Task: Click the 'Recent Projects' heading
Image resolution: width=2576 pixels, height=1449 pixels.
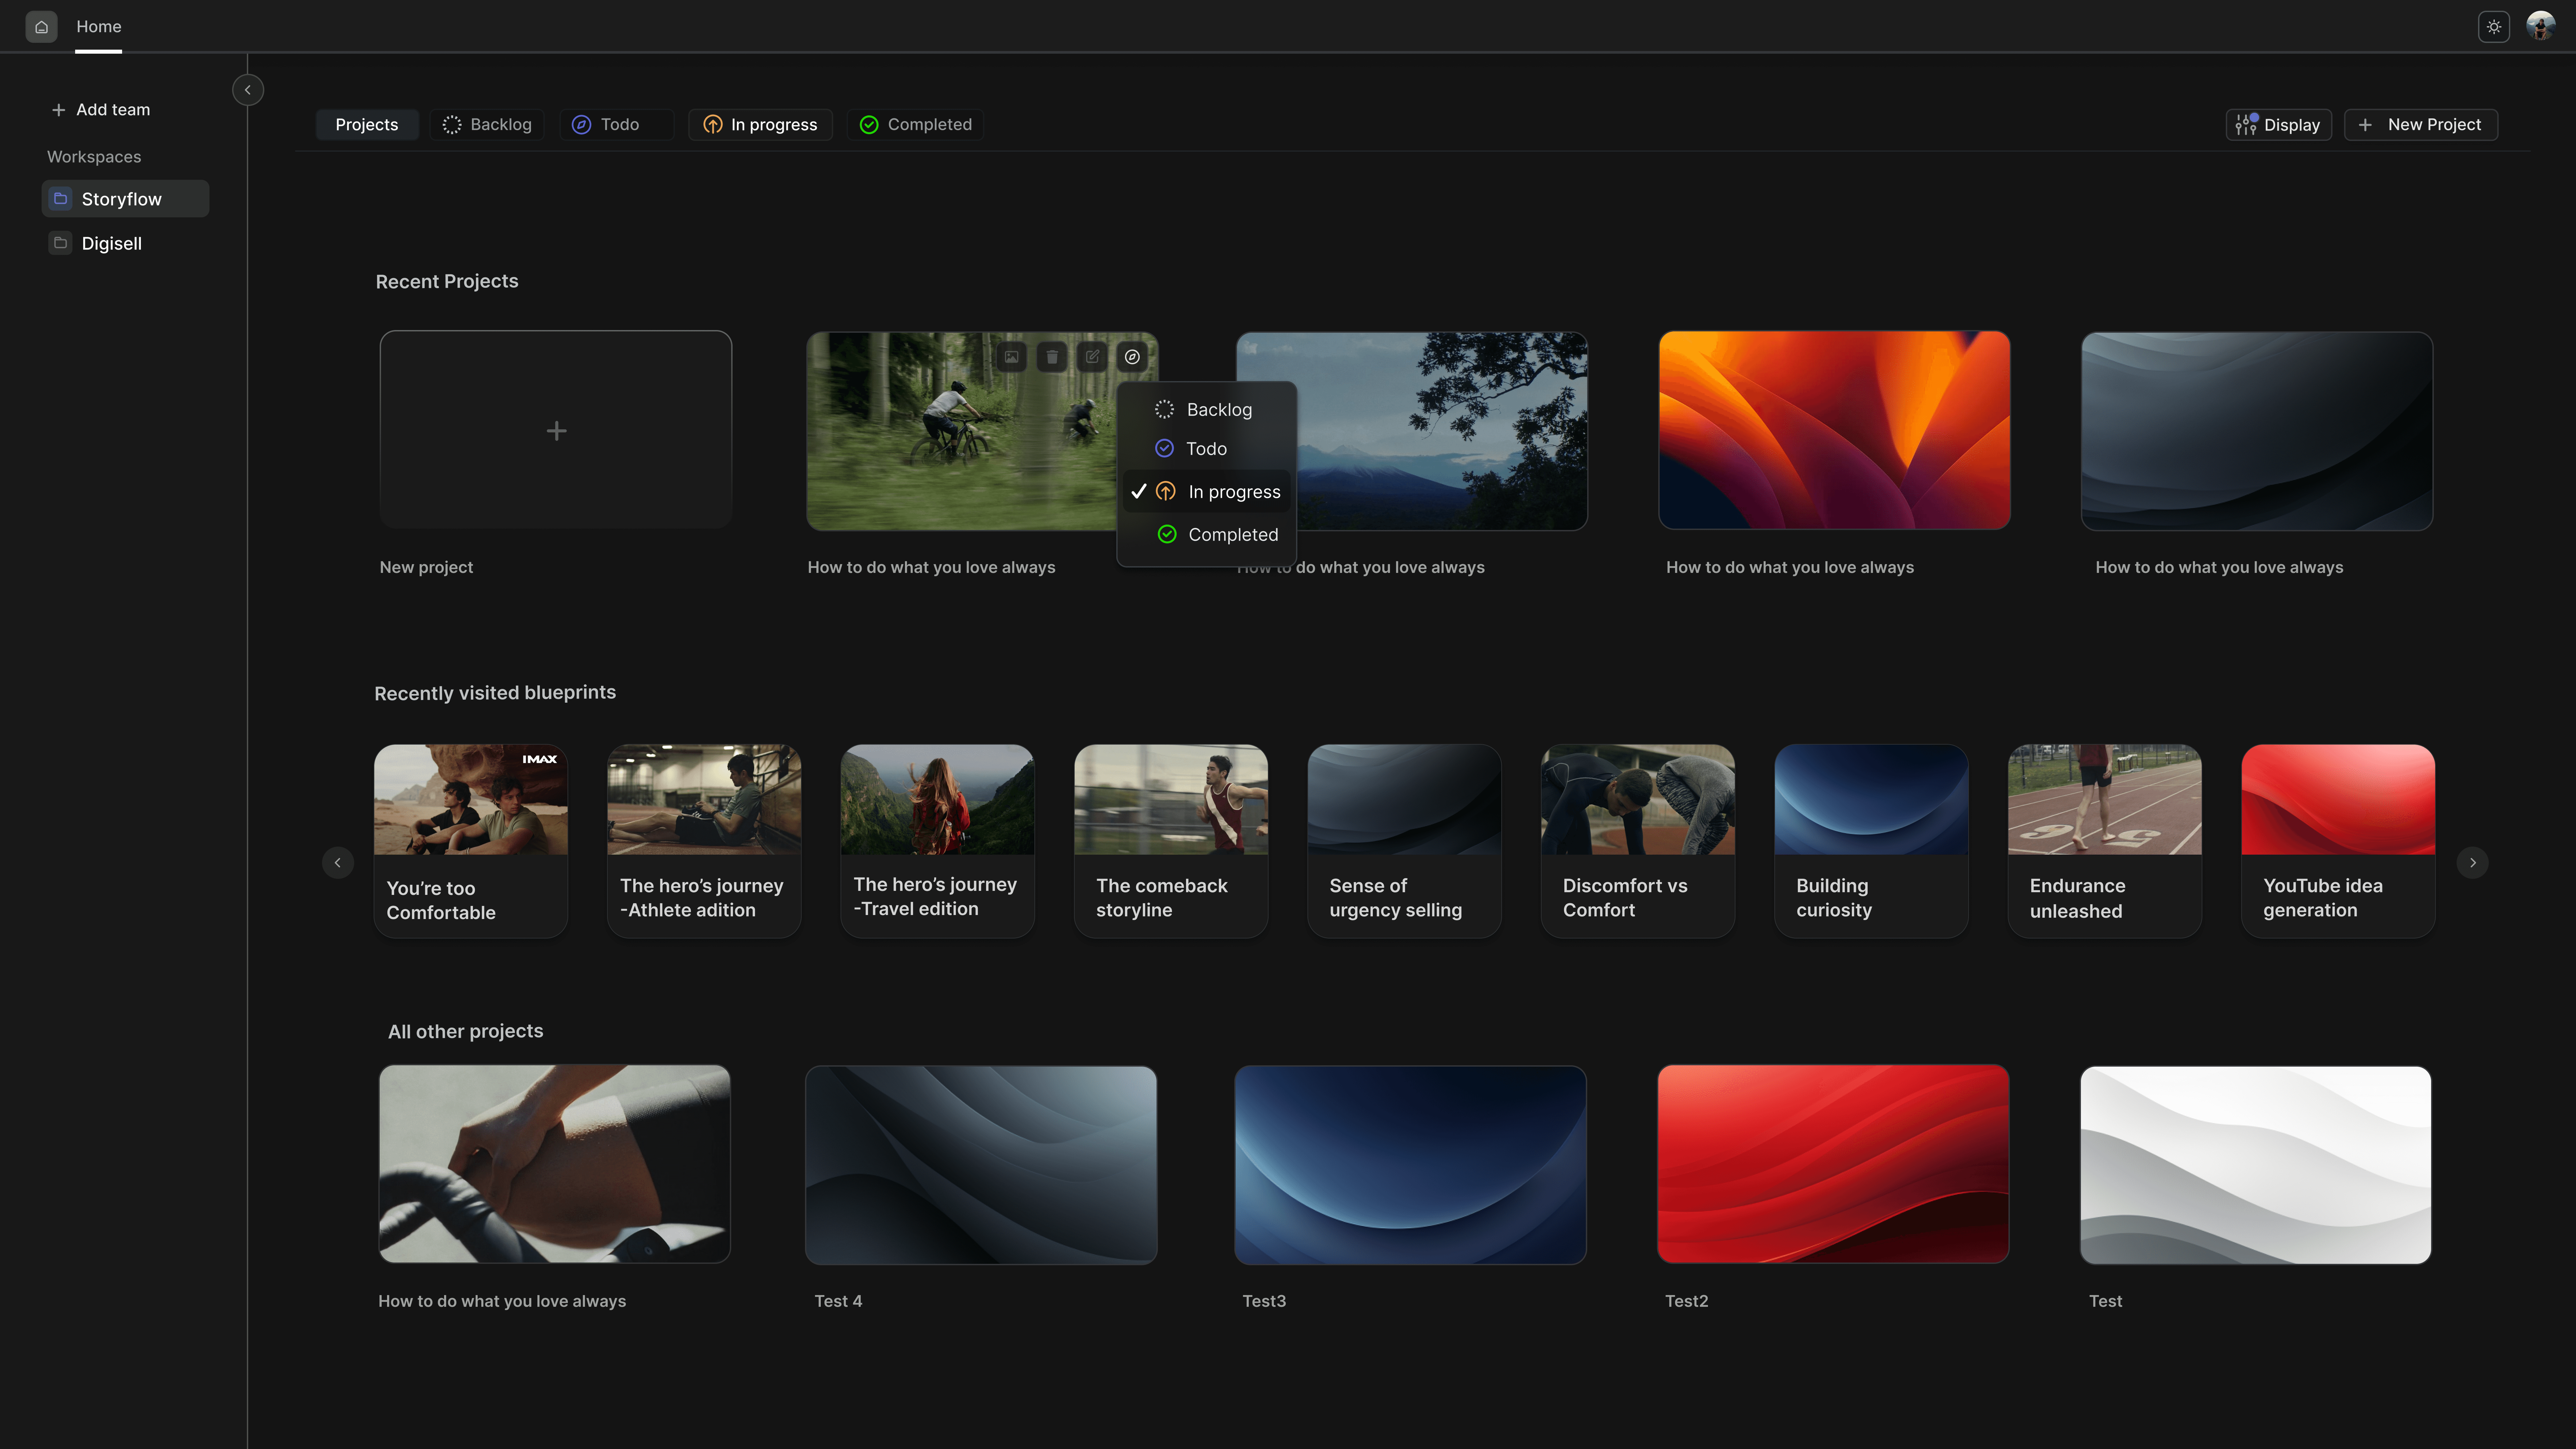Action: pos(447,282)
